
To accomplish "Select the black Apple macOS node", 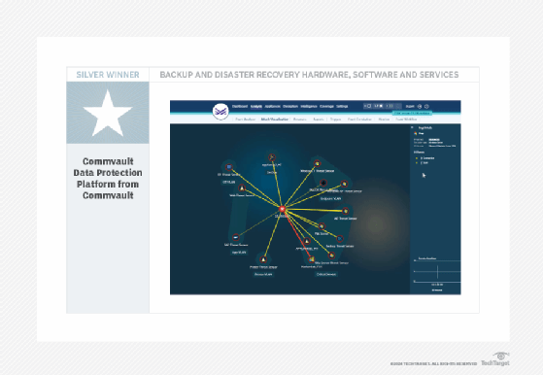I will click(x=323, y=183).
